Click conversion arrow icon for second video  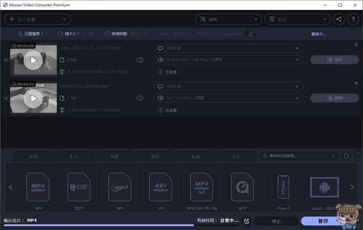point(139,98)
